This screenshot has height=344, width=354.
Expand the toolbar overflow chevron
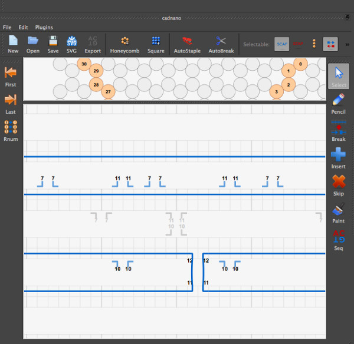347,44
